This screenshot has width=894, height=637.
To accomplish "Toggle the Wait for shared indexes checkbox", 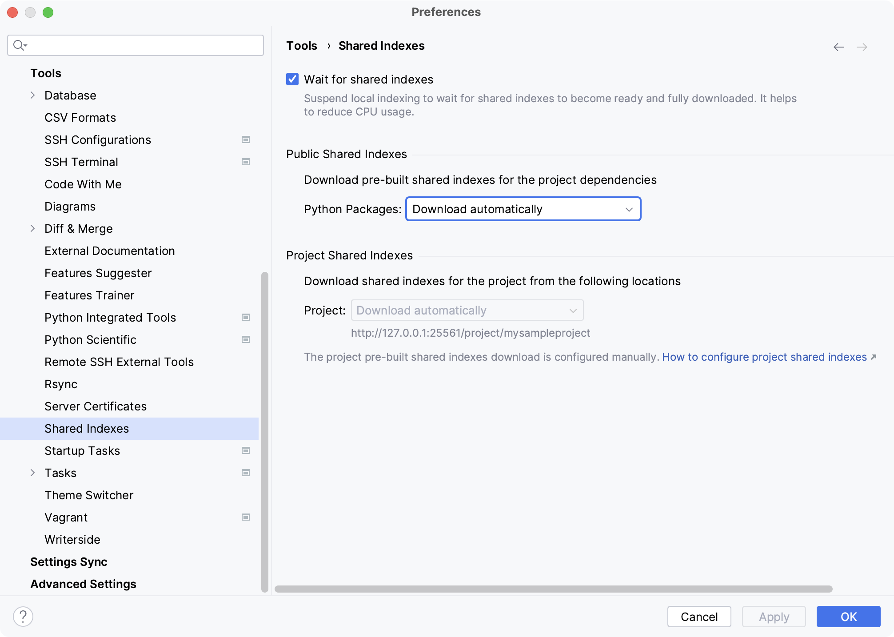I will (293, 79).
